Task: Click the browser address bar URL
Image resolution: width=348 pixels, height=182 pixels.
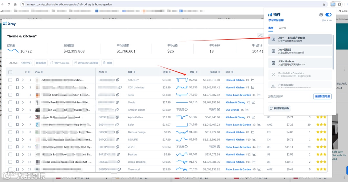Action: coord(69,4)
